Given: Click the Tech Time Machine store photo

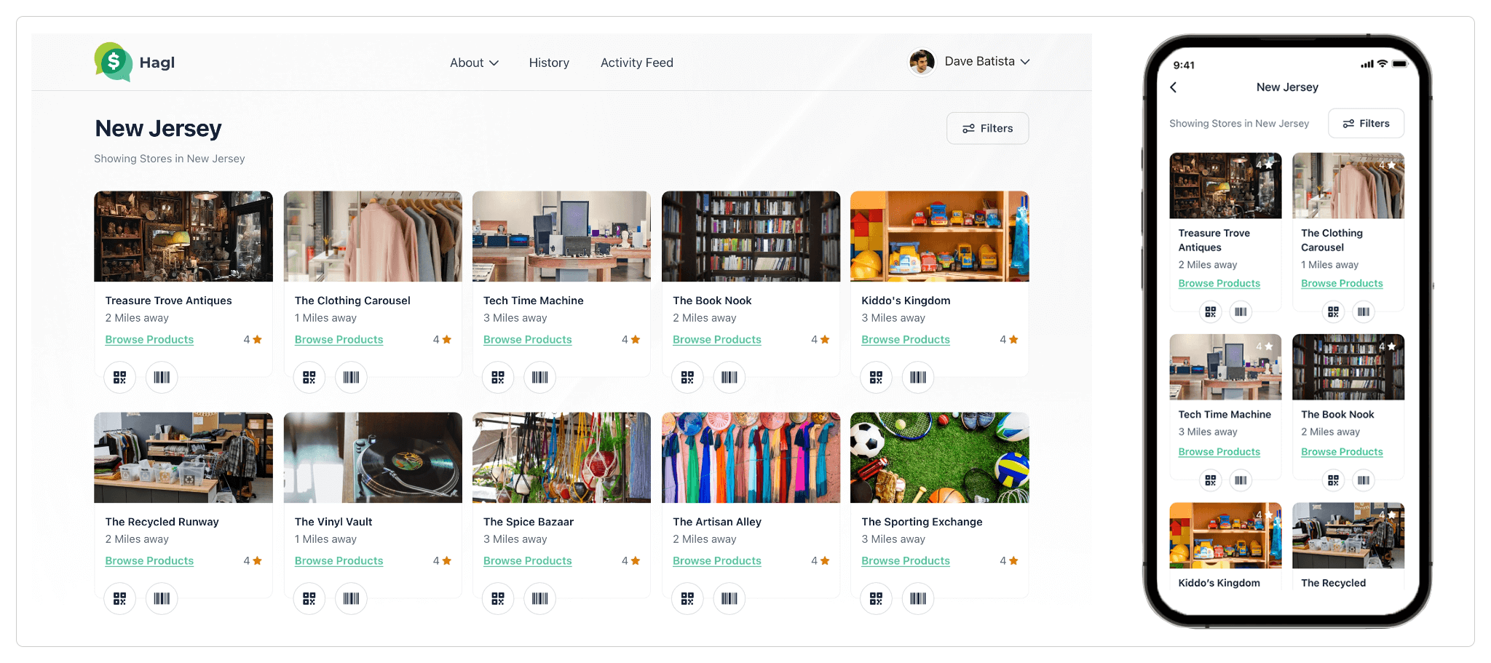Looking at the screenshot, I should tap(561, 237).
